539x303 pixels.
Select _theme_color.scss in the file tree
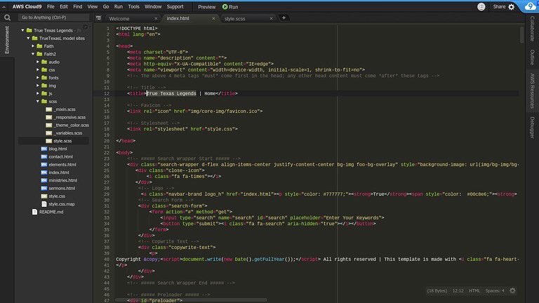71,125
